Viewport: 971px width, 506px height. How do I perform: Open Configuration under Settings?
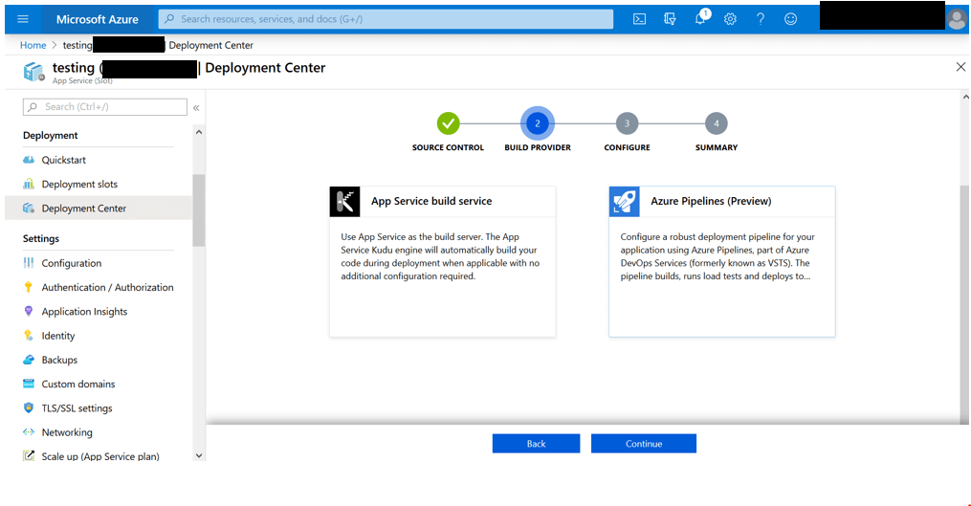click(72, 263)
